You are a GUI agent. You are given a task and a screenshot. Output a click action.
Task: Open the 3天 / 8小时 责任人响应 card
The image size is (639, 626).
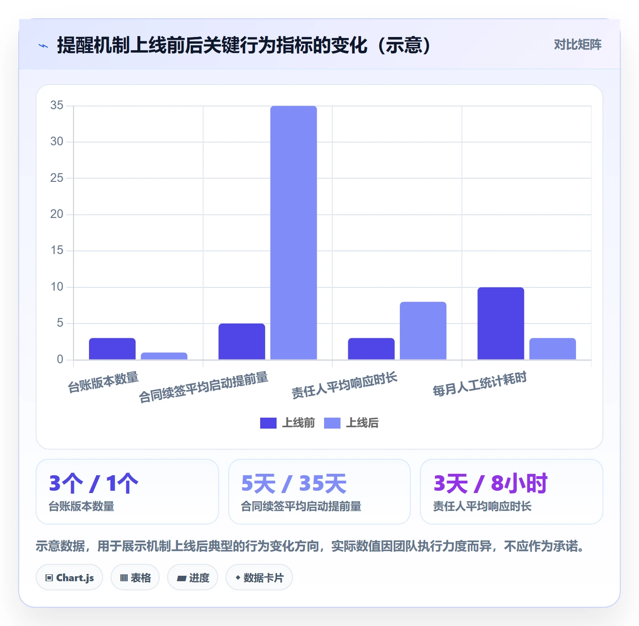[512, 492]
